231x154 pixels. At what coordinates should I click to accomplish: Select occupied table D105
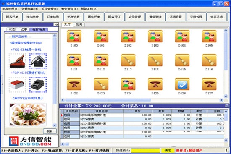tap(209, 36)
